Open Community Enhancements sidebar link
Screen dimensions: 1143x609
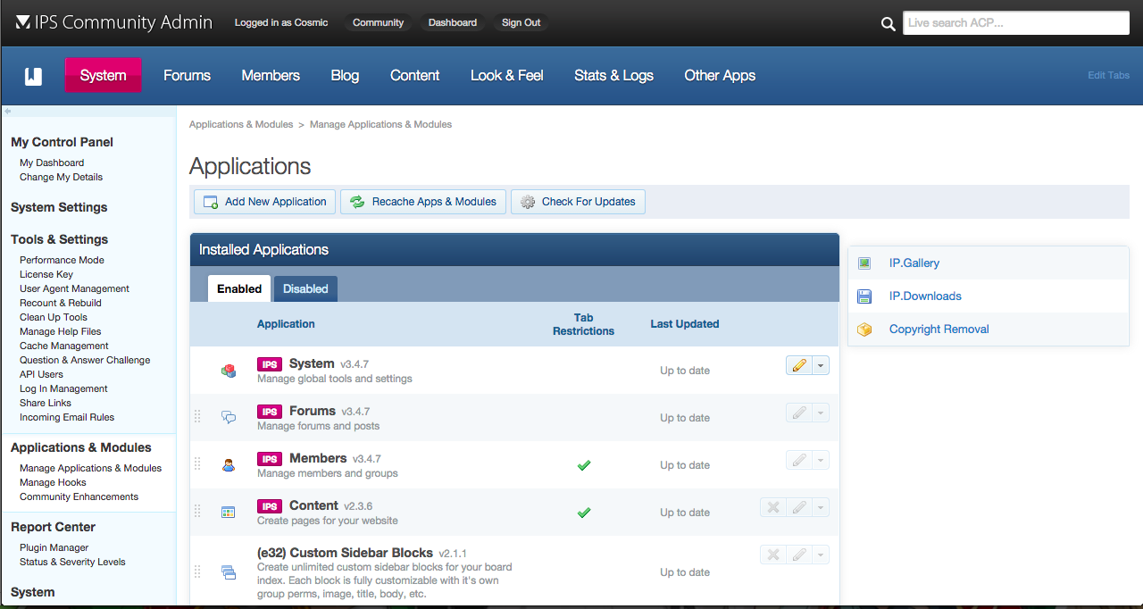[x=79, y=496]
